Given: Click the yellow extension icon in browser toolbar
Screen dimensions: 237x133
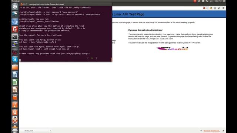Looking at the screenshot, I should [211, 8].
